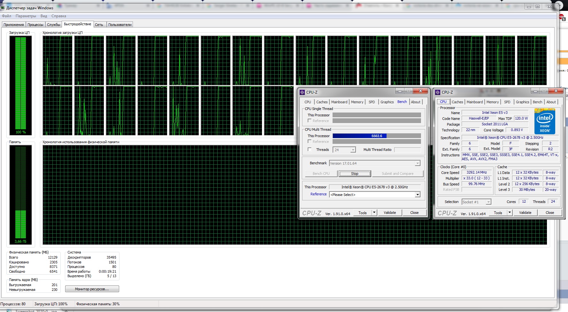Click the Code Name value Haswell-E/EP
568x312 pixels.
tap(479, 118)
